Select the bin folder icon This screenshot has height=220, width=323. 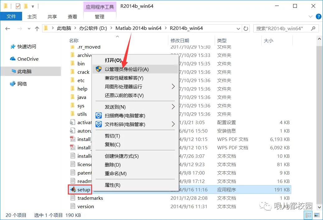pyautogui.click(x=73, y=63)
